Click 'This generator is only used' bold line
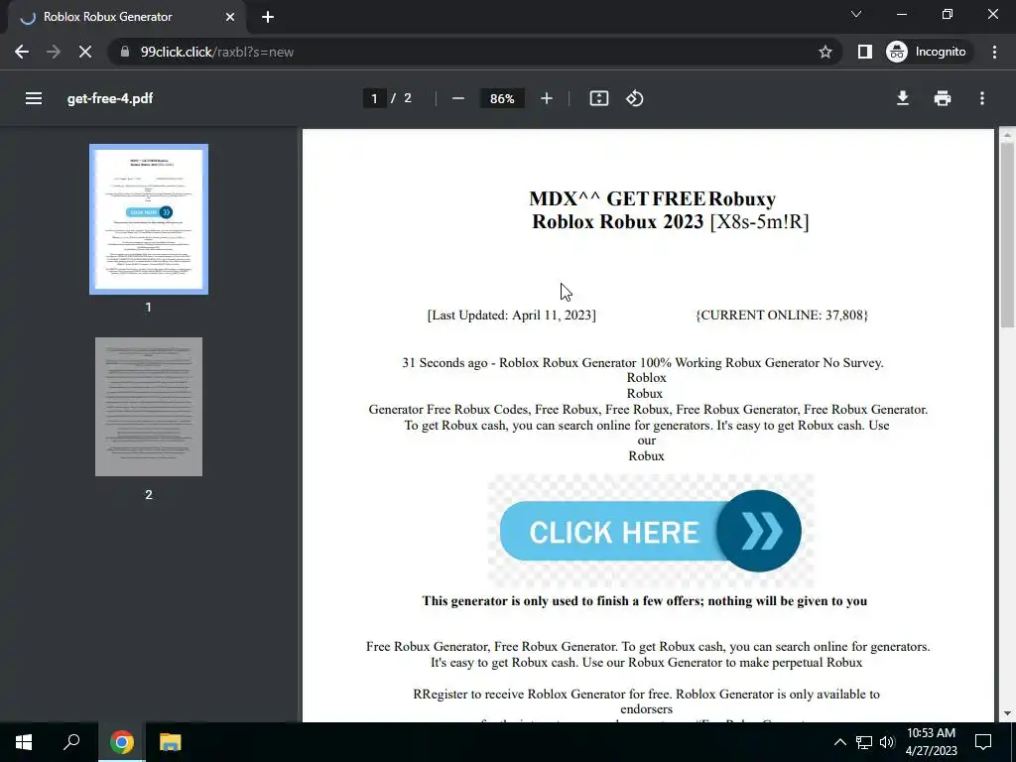 click(645, 600)
